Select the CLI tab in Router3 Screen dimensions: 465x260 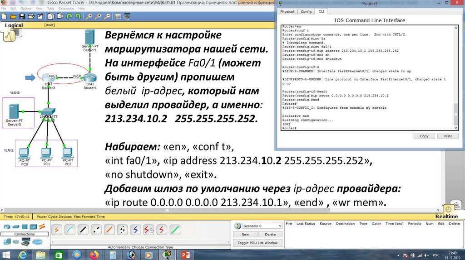pos(322,11)
